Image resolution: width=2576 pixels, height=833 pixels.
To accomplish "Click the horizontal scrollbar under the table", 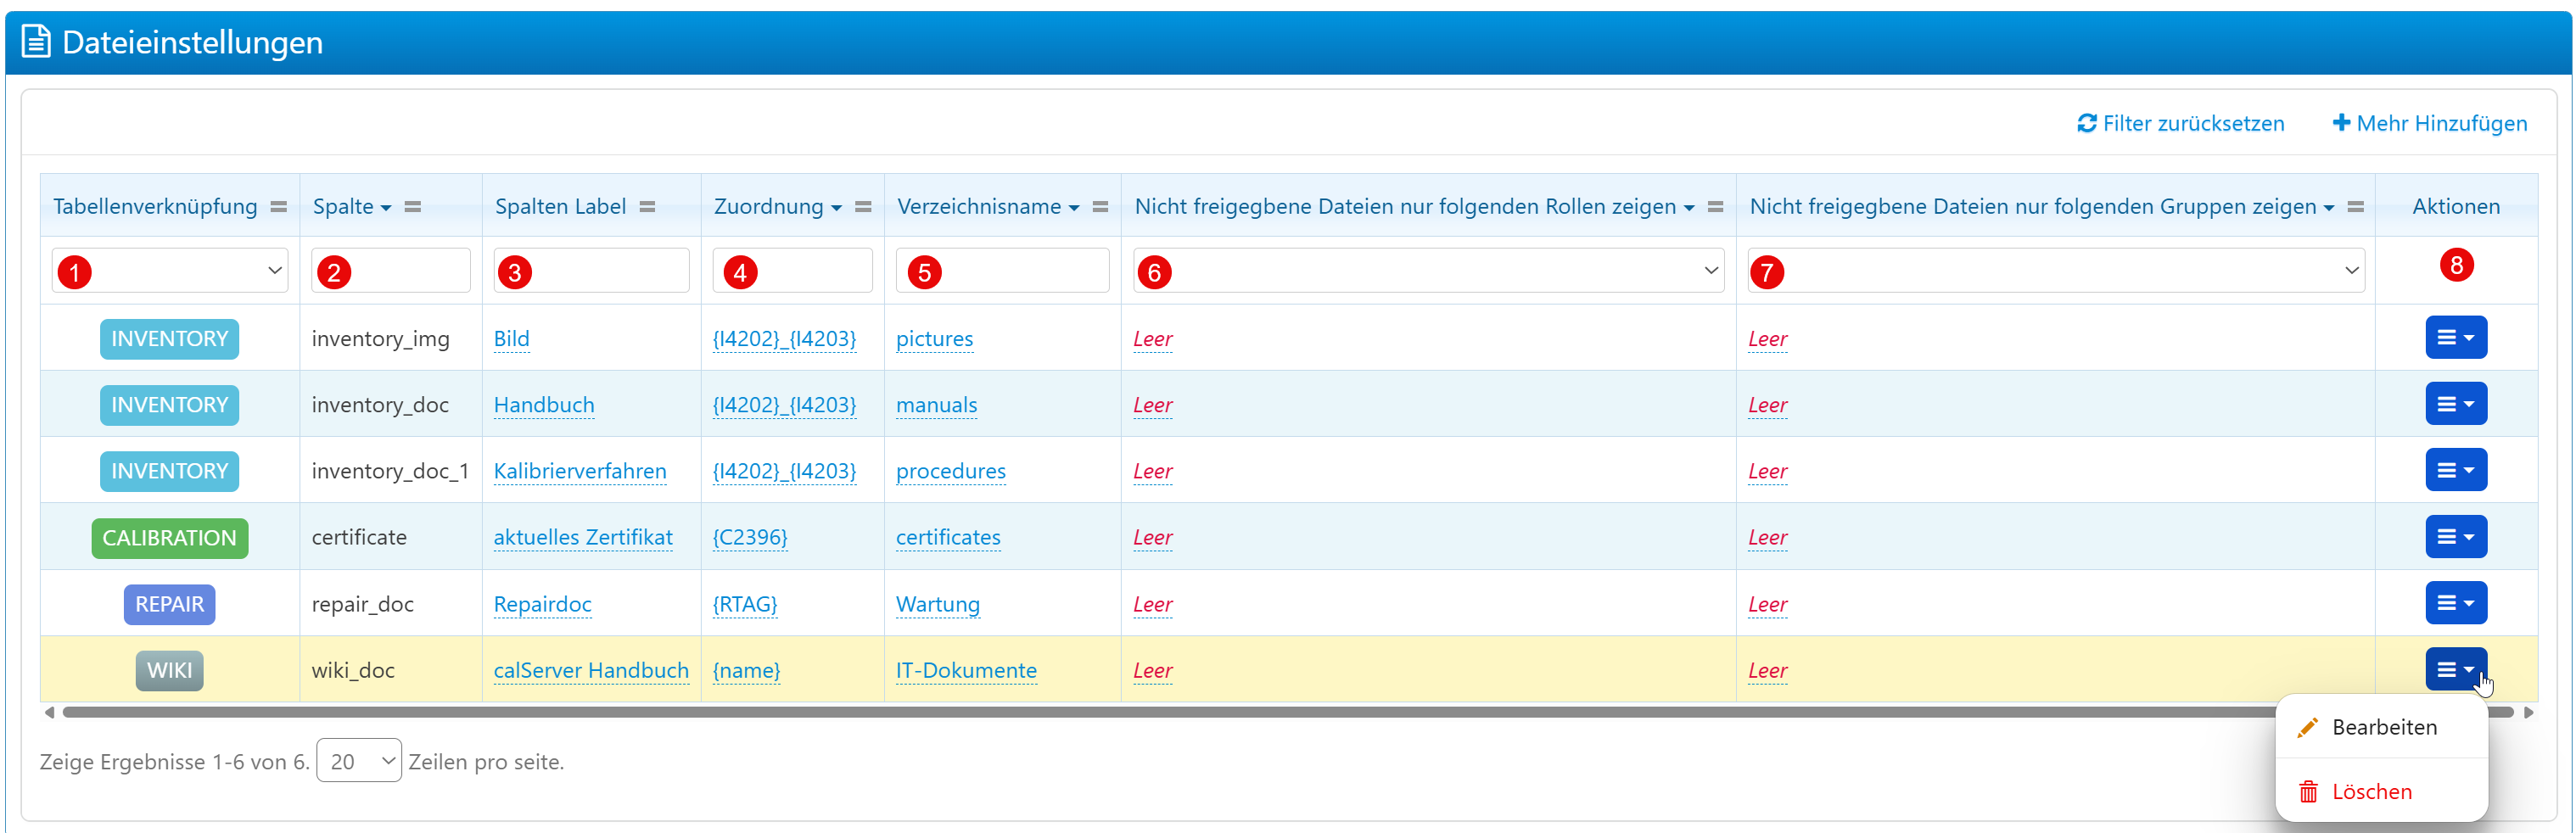I will (1200, 712).
